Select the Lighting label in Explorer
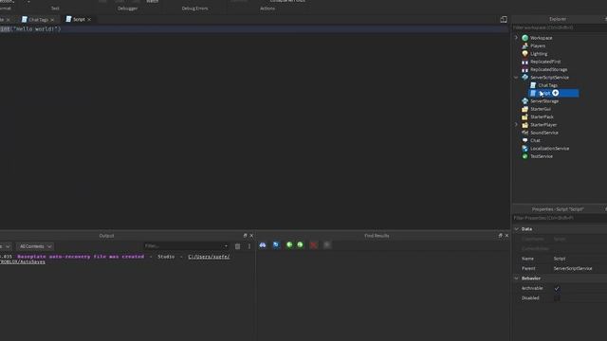 click(x=539, y=54)
